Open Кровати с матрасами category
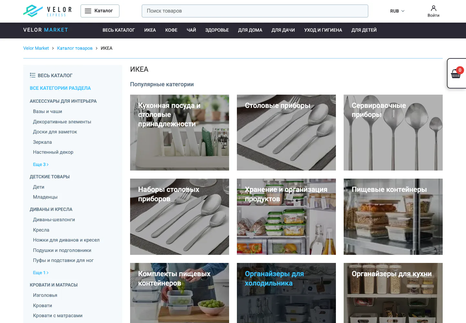Screen dimensions: 466x323 58,316
